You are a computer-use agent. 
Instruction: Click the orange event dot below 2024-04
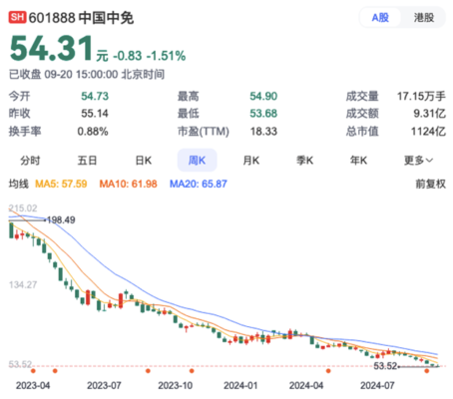click(328, 371)
